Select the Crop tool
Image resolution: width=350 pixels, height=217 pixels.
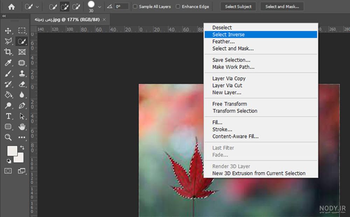point(8,52)
